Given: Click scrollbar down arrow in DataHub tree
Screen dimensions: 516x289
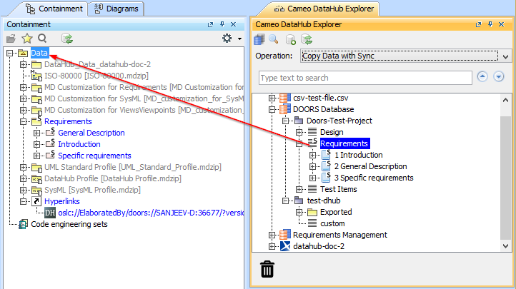Looking at the screenshot, I should tap(505, 246).
